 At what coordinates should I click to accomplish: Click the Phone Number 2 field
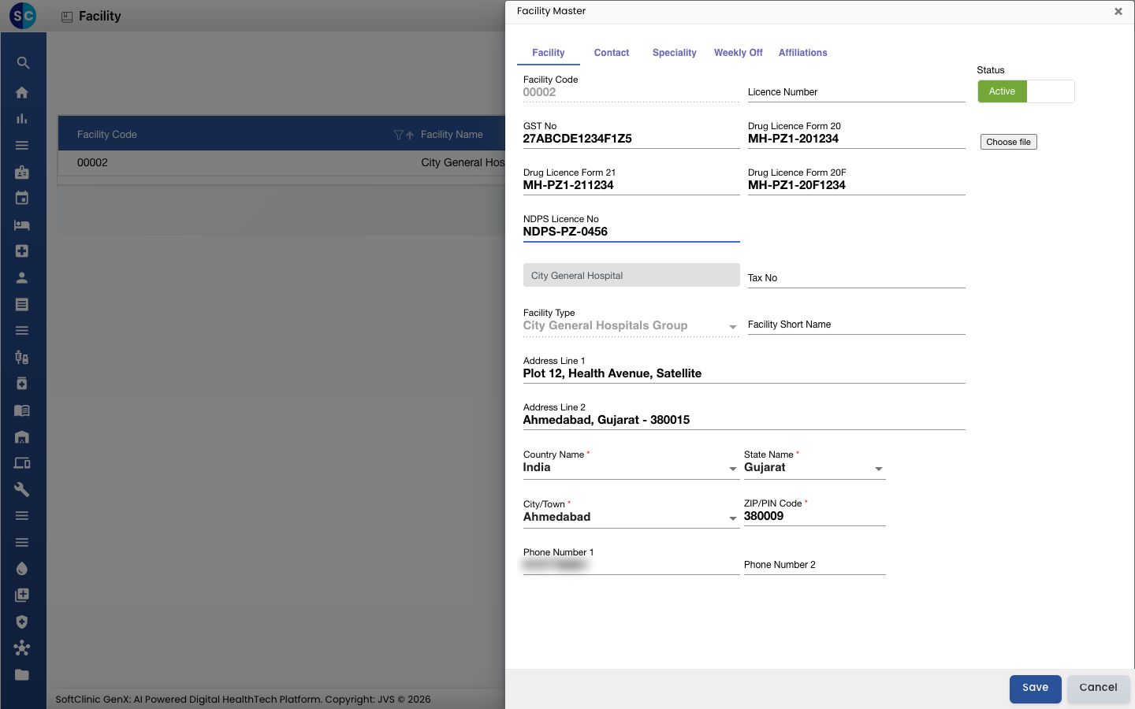click(814, 565)
